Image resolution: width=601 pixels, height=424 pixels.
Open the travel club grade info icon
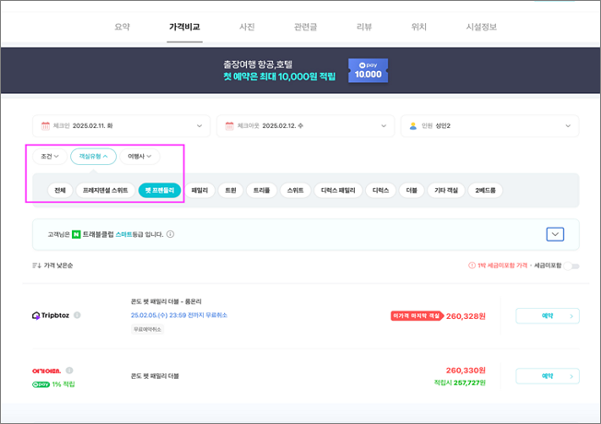click(171, 234)
